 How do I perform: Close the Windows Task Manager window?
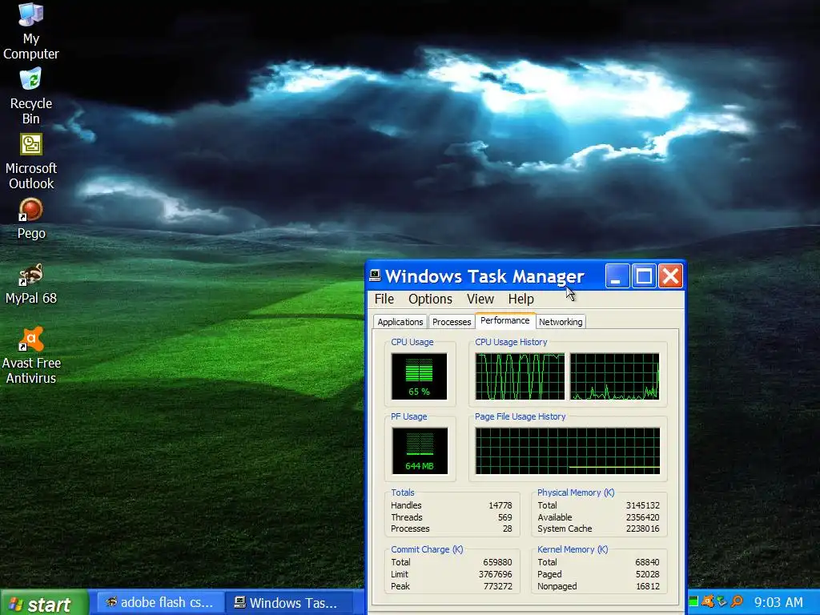(x=670, y=276)
